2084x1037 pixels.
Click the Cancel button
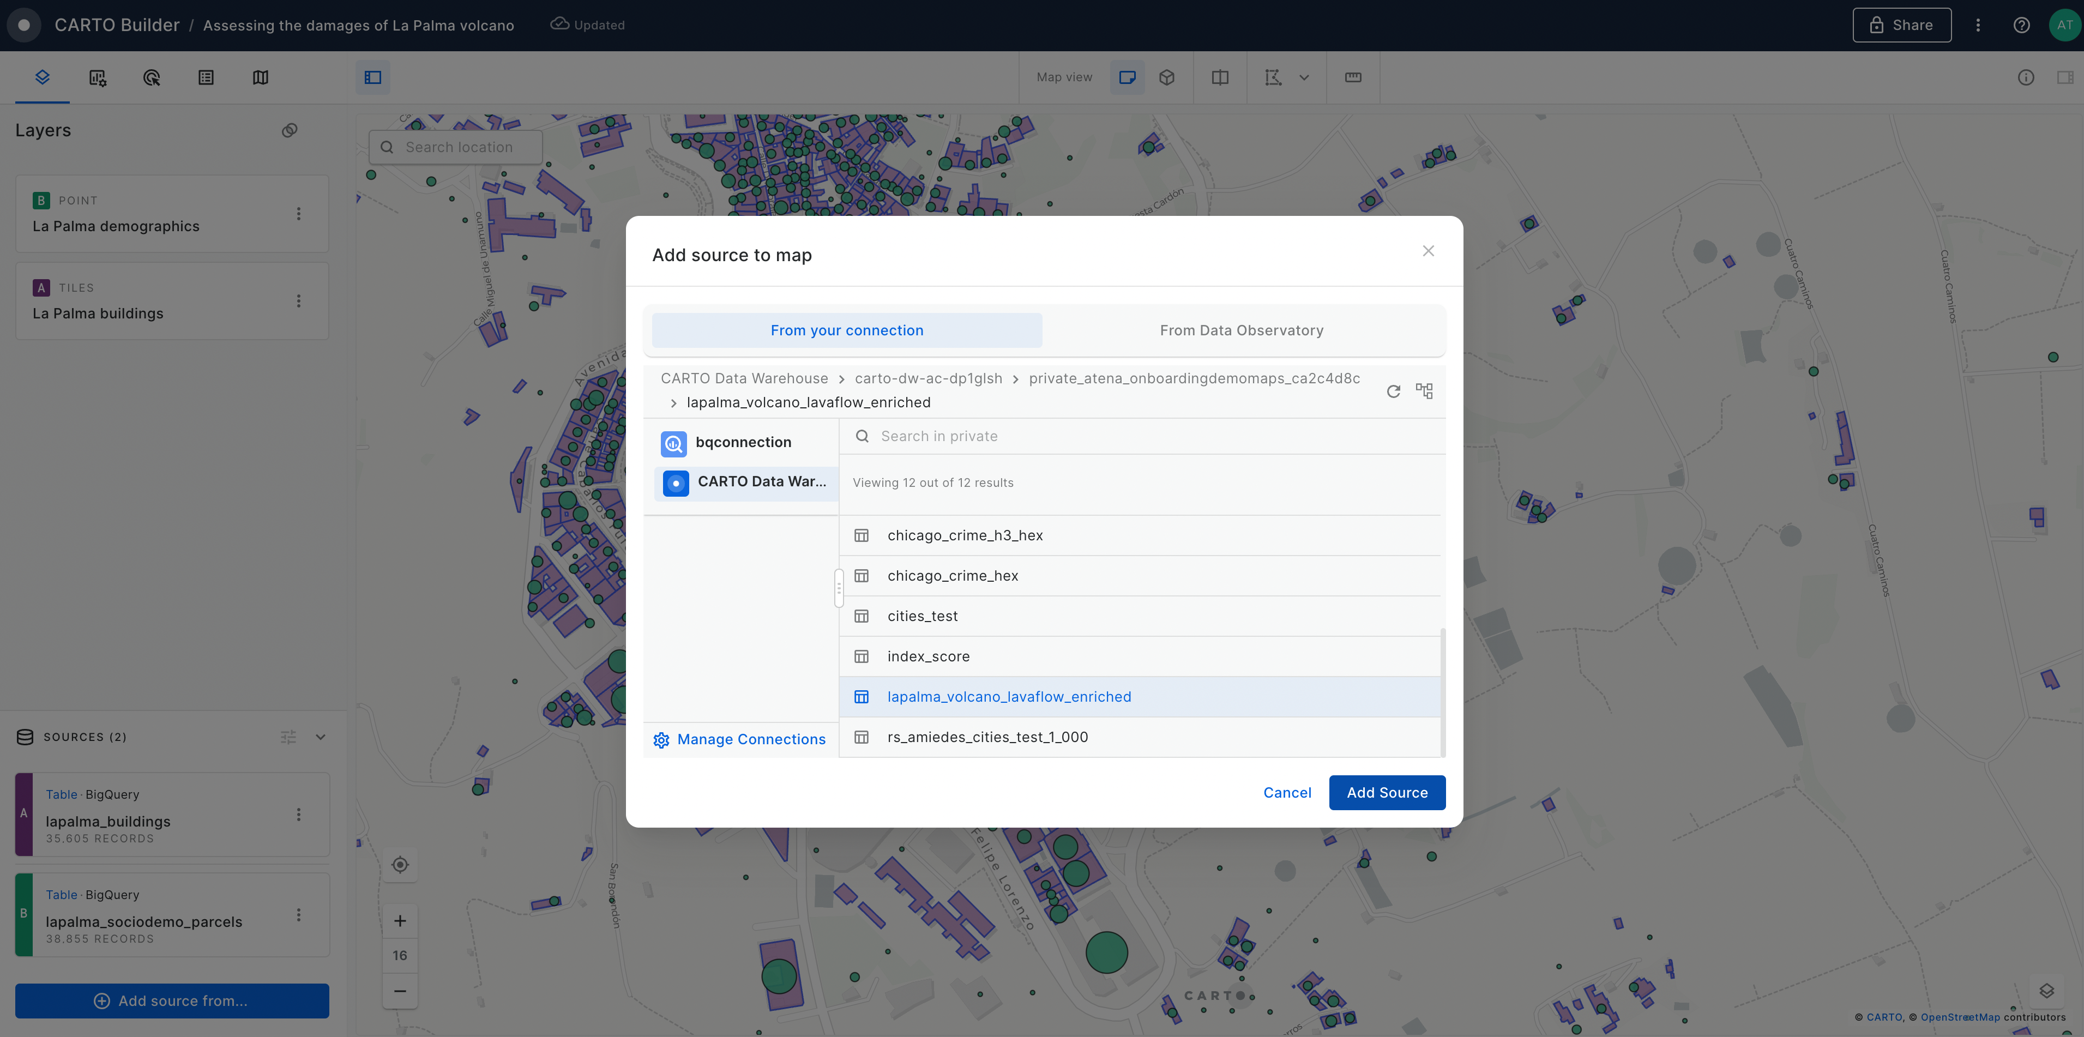(1287, 793)
